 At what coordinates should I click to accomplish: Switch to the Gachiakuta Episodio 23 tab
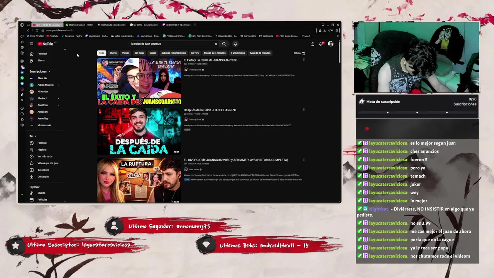112,25
